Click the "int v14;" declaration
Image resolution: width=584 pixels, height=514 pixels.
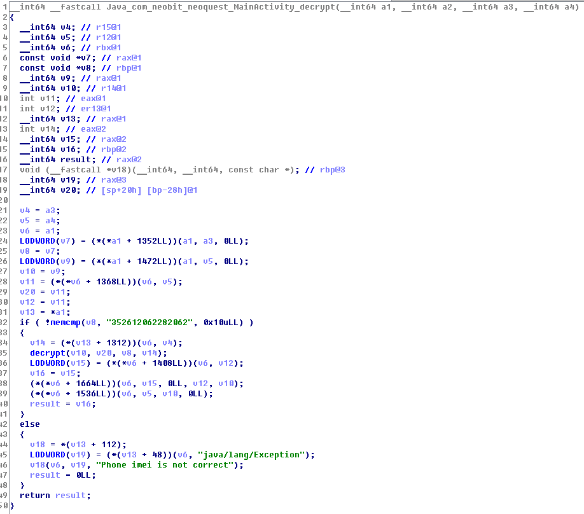[40, 129]
